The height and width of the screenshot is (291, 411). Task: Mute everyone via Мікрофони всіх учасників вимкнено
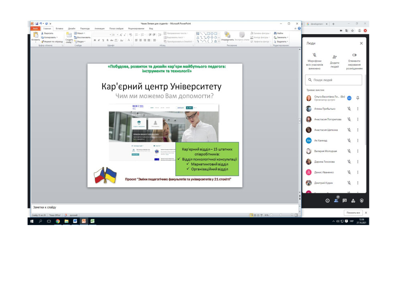point(315,61)
